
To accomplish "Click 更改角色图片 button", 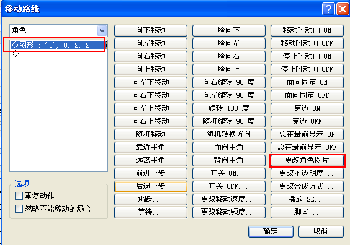I will pos(307,160).
